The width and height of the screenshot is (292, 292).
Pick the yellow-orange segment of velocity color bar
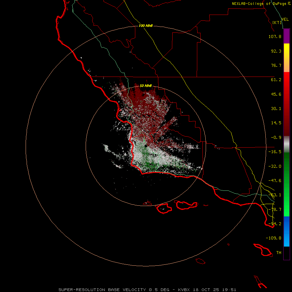[286, 58]
